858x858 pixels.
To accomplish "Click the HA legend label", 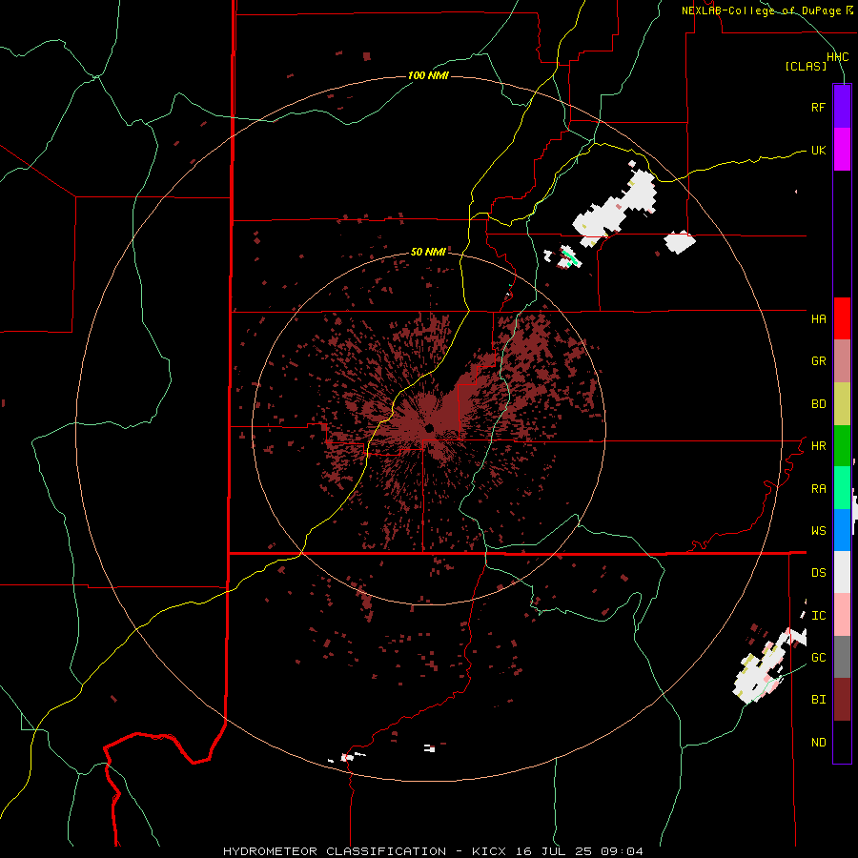I will 818,319.
